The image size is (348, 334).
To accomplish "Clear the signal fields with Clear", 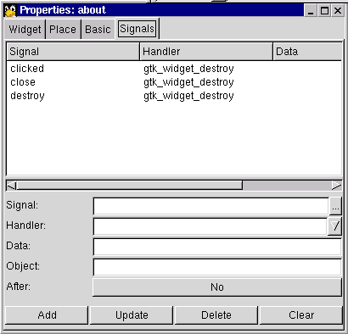I will [301, 315].
